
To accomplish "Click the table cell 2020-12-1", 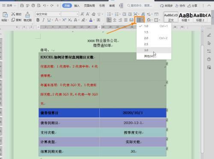I will 133,123.
